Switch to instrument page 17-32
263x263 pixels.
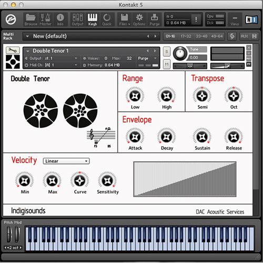coord(186,36)
